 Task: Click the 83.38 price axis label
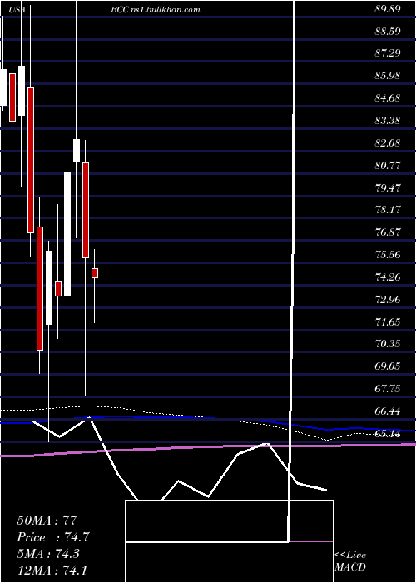pyautogui.click(x=388, y=121)
